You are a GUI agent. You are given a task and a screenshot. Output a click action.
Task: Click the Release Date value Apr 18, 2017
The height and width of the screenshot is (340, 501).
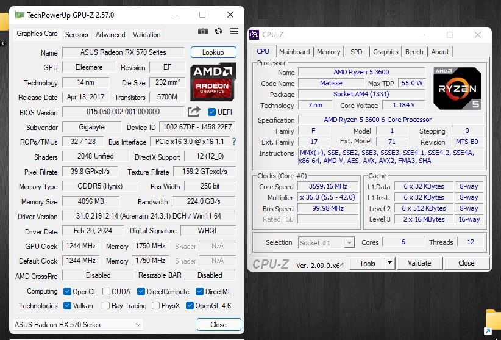tap(85, 97)
